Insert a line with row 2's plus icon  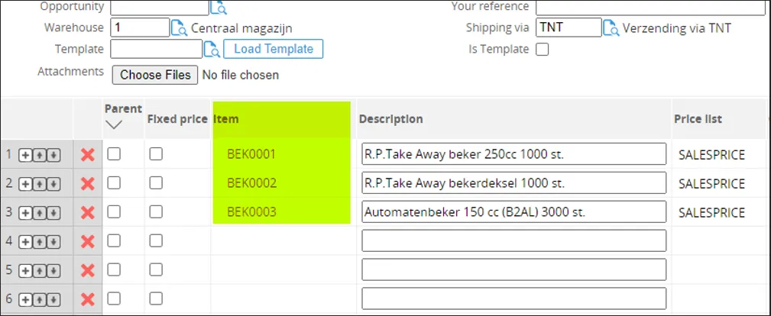[24, 184]
